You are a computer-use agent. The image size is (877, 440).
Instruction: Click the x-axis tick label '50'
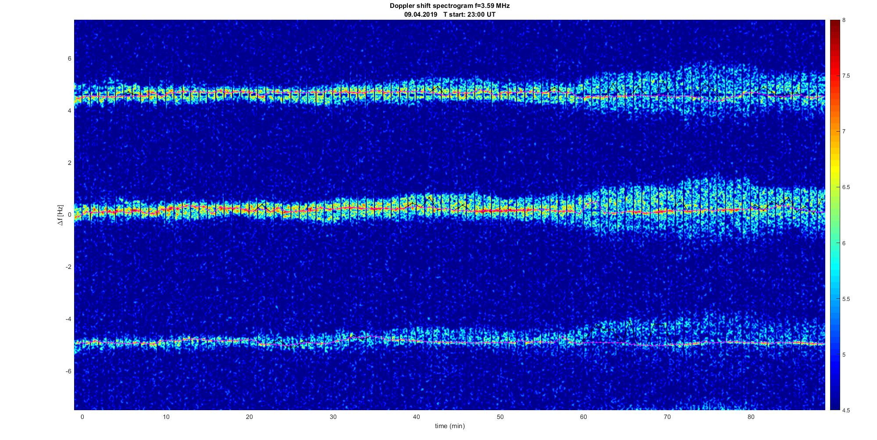500,417
